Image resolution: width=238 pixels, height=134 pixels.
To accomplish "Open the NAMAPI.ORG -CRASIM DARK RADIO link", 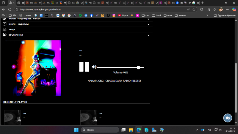I will (114, 81).
